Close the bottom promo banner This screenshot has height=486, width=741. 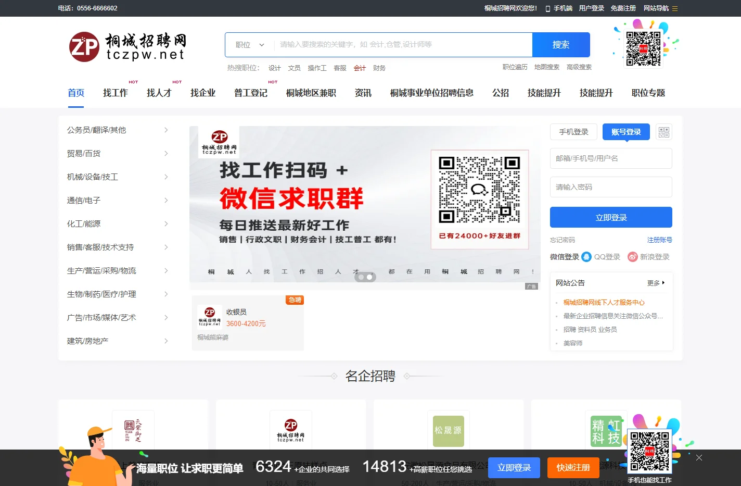[699, 457]
